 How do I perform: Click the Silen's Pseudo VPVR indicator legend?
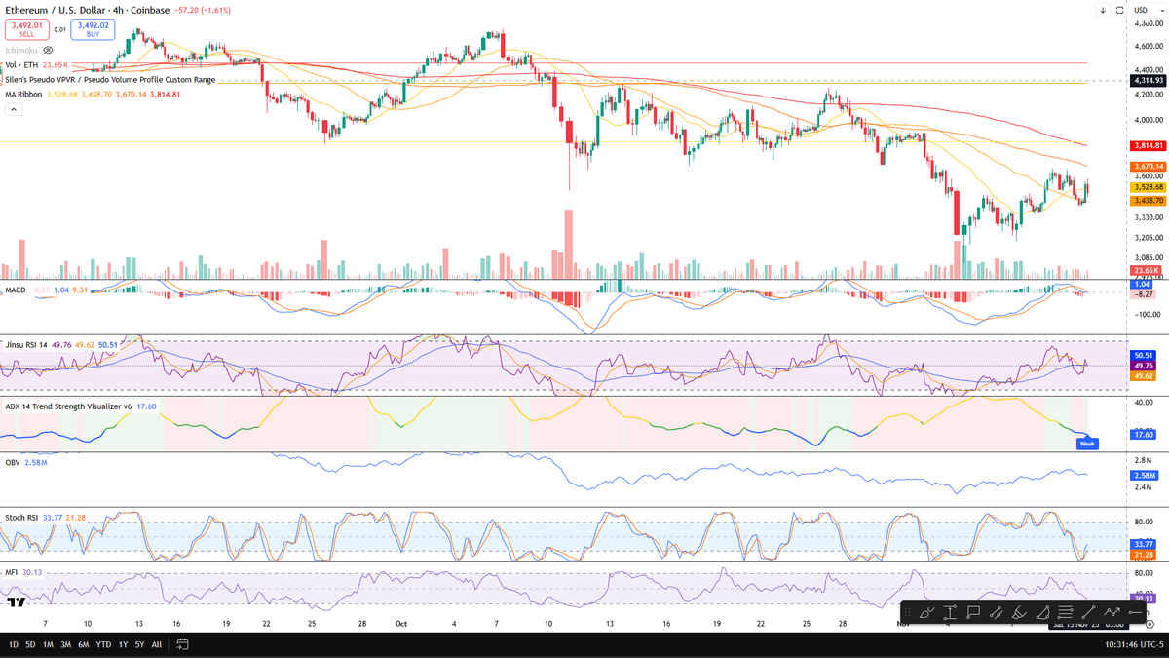coord(110,80)
